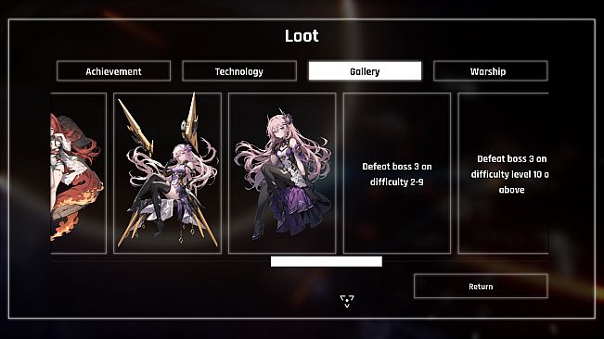Select the highlighted Gallery tab
Screen dimensions: 604x339
click(365, 71)
